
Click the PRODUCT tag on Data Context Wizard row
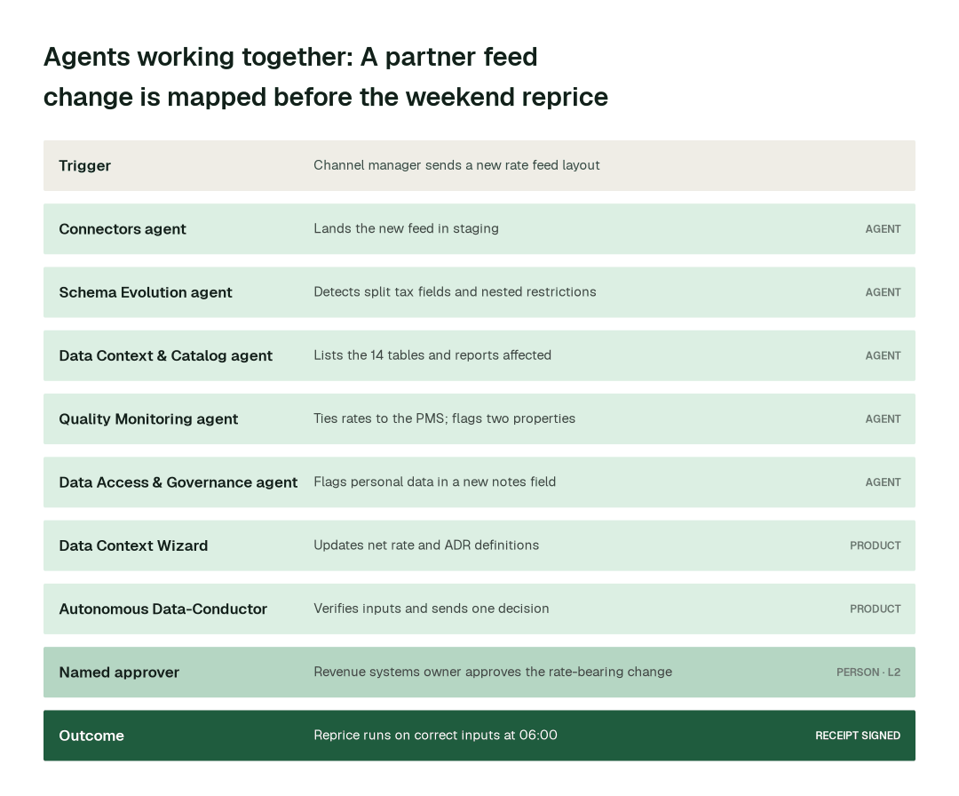pyautogui.click(x=875, y=545)
